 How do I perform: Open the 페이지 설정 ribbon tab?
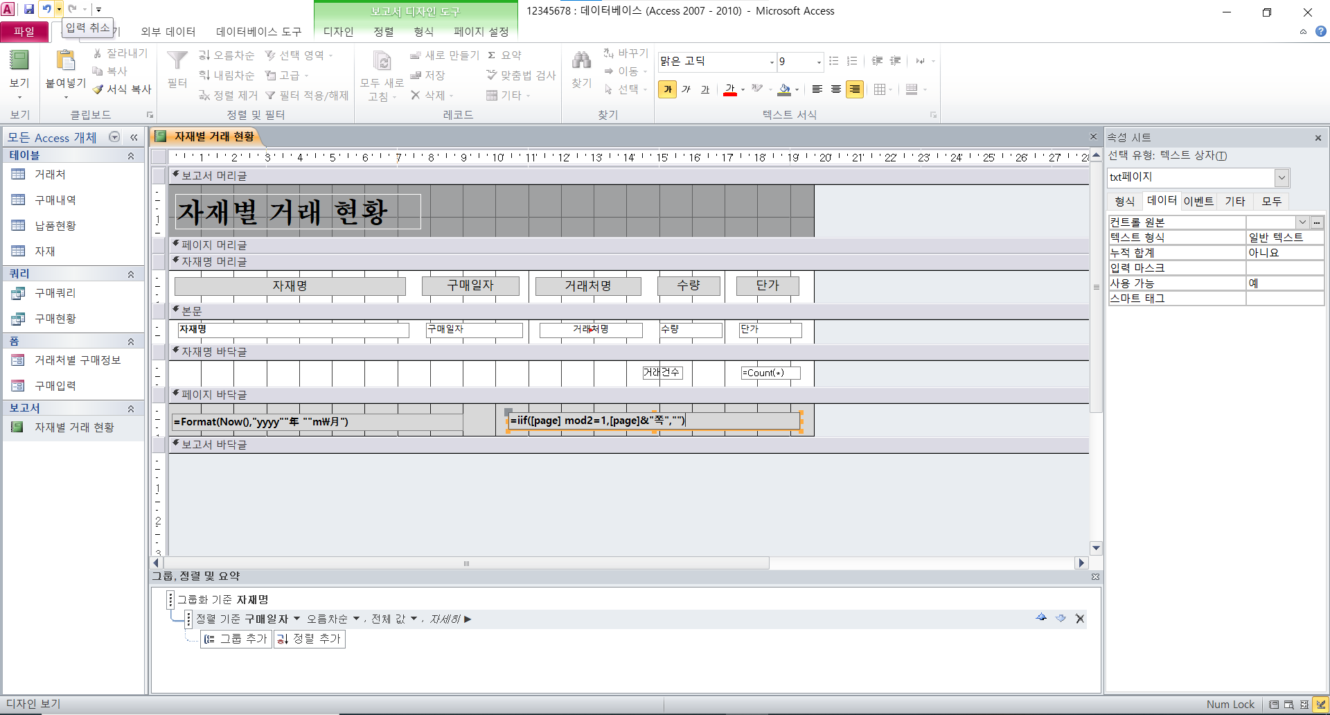481,32
